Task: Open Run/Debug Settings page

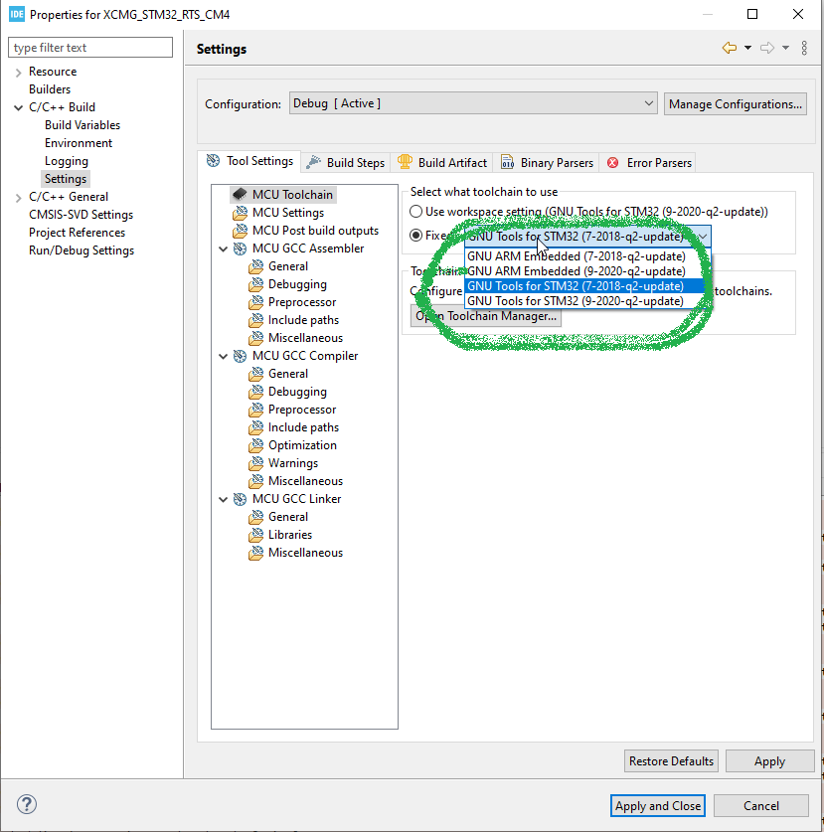Action: click(x=82, y=250)
